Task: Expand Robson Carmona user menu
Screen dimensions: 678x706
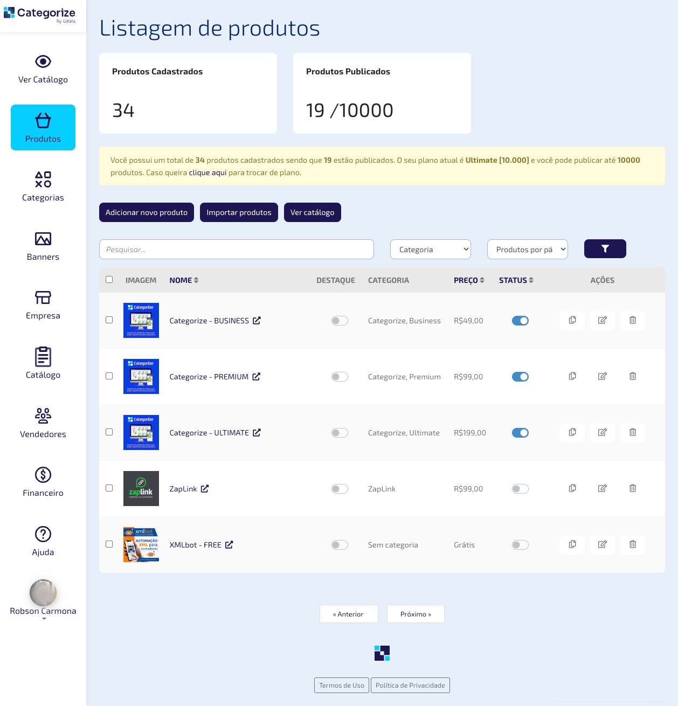Action: tap(43, 599)
